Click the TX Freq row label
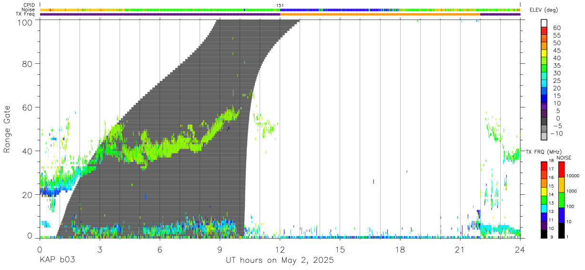This screenshot has height=270, width=585. click(26, 14)
